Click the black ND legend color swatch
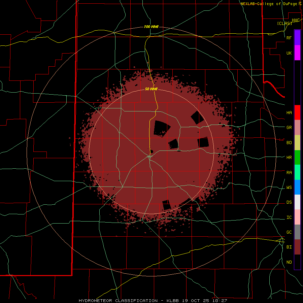The image size is (303, 303). click(297, 262)
